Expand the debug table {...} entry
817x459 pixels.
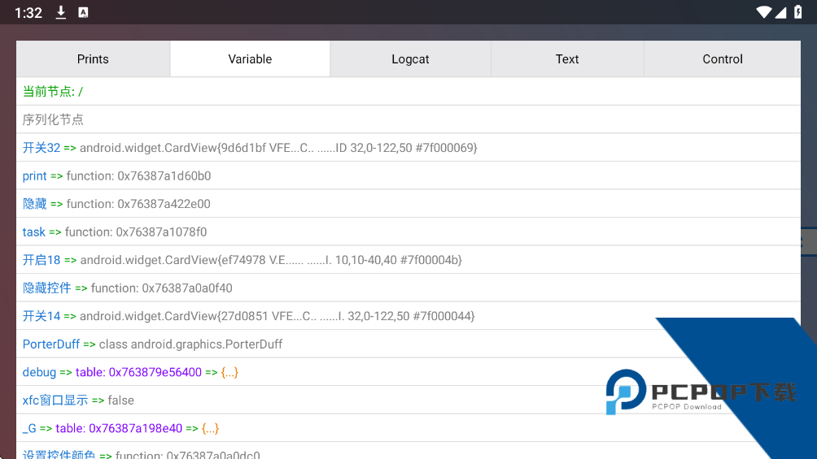[x=229, y=372]
